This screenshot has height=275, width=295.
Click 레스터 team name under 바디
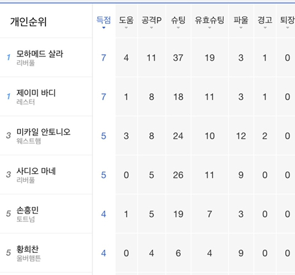click(x=26, y=102)
